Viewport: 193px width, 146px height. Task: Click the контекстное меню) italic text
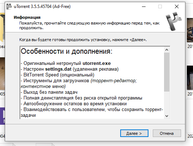[x=43, y=87]
